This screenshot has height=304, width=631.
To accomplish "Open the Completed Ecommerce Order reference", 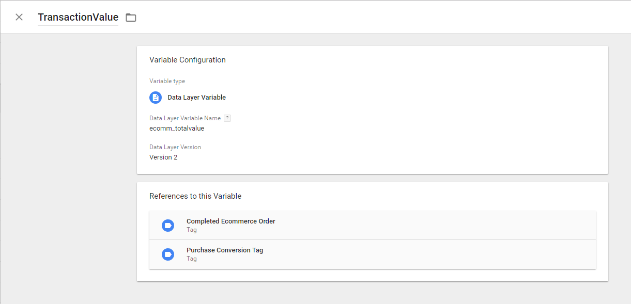I will point(373,226).
